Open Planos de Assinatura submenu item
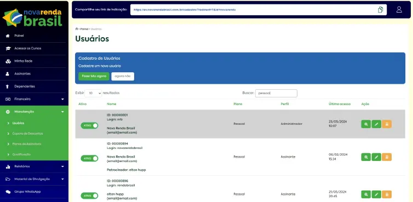The image size is (413, 202). [x=27, y=144]
